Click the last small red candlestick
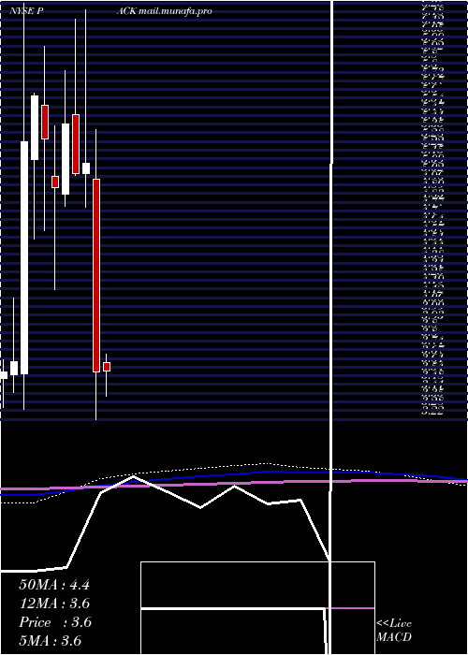 [x=107, y=367]
